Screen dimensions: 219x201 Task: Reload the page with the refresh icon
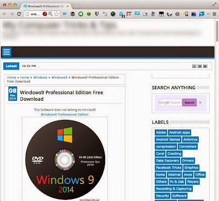(x=19, y=14)
